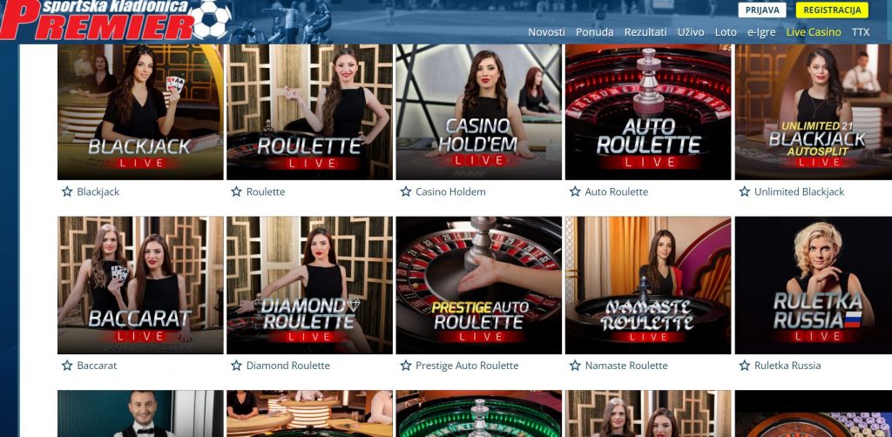The height and width of the screenshot is (437, 892).
Task: Click the yellow REGISTRACIJA button
Action: point(832,10)
